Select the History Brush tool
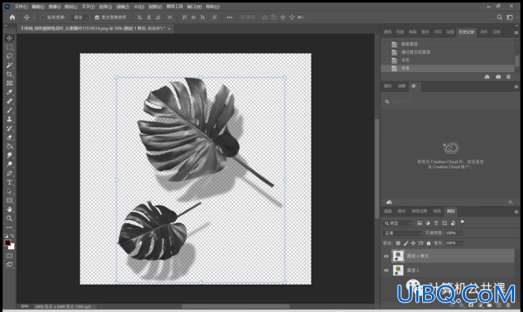523x312 pixels. (x=10, y=128)
